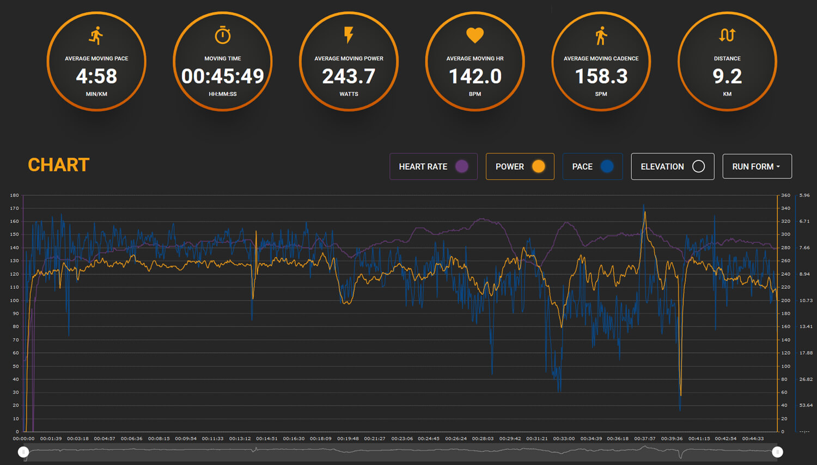Viewport: 817px width, 465px height.
Task: Enable the Elevation chart series
Action: pos(672,166)
